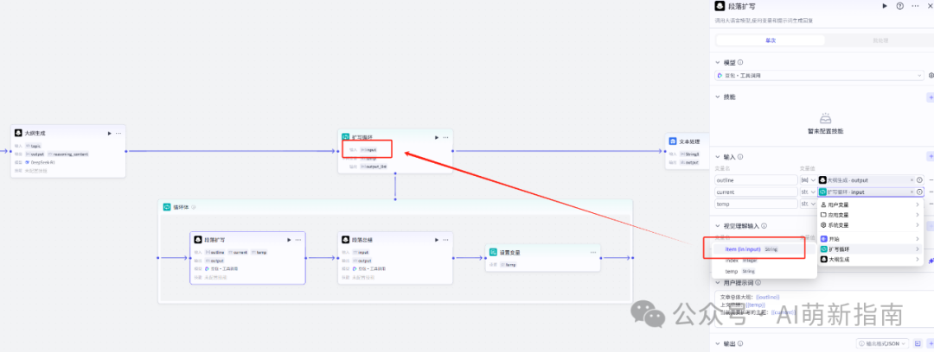Show info tooltip next to 视觉理解输入
The height and width of the screenshot is (352, 934).
764,226
